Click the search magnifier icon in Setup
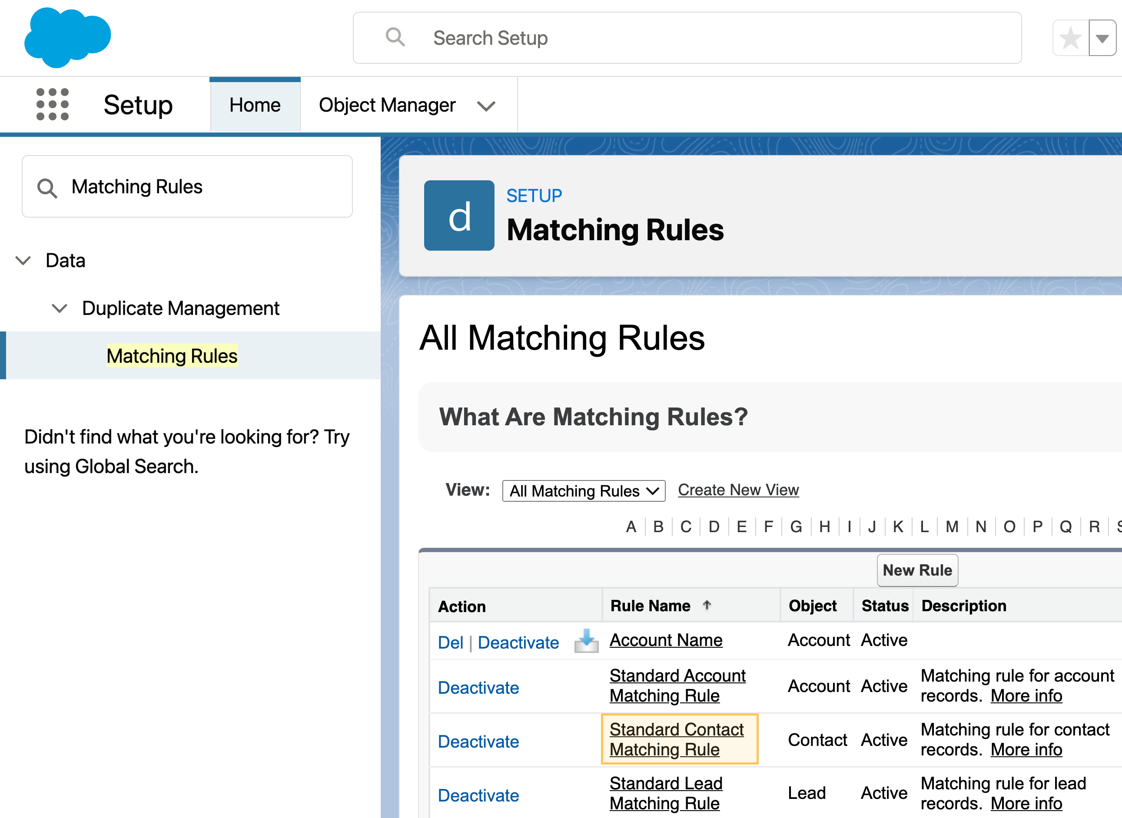1122x818 pixels. (x=394, y=37)
